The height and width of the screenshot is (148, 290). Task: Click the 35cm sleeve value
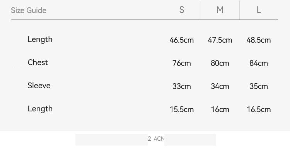[x=259, y=86]
